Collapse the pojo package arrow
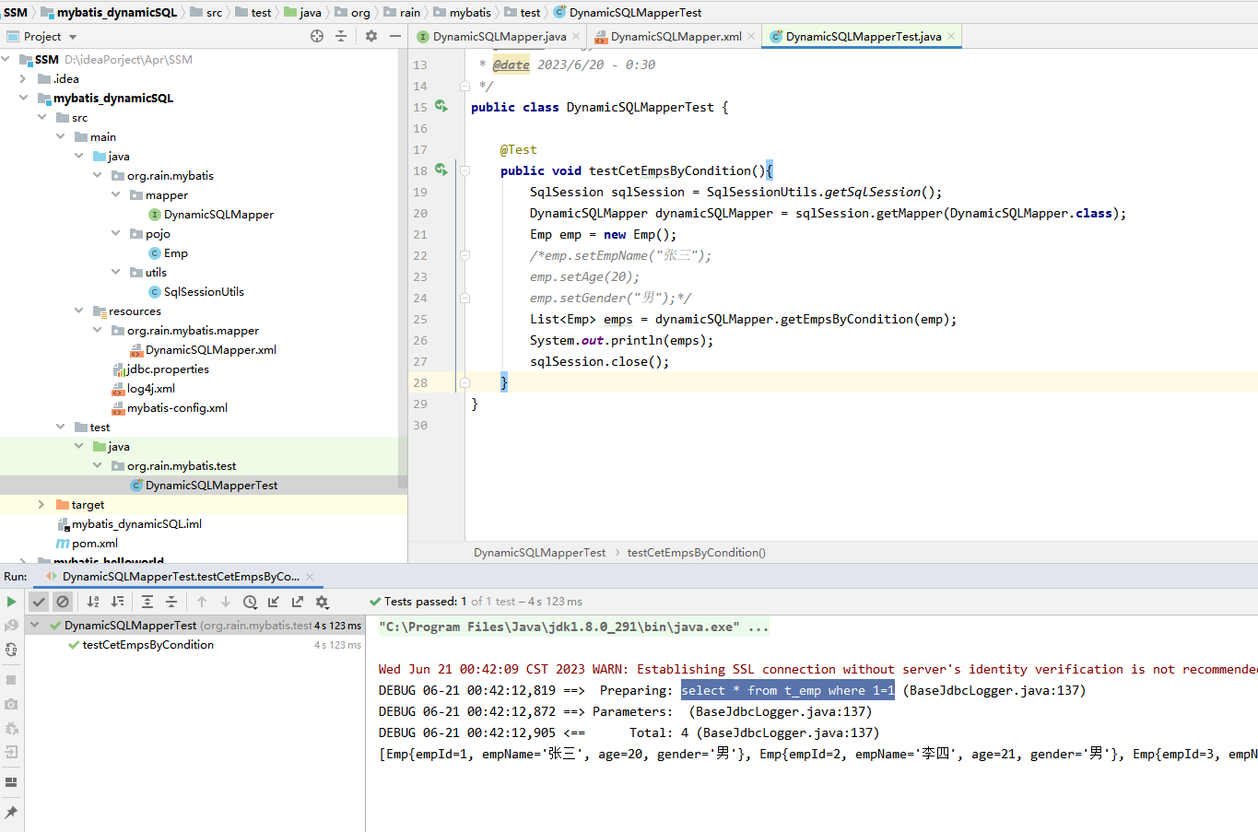This screenshot has width=1258, height=832. [x=115, y=233]
